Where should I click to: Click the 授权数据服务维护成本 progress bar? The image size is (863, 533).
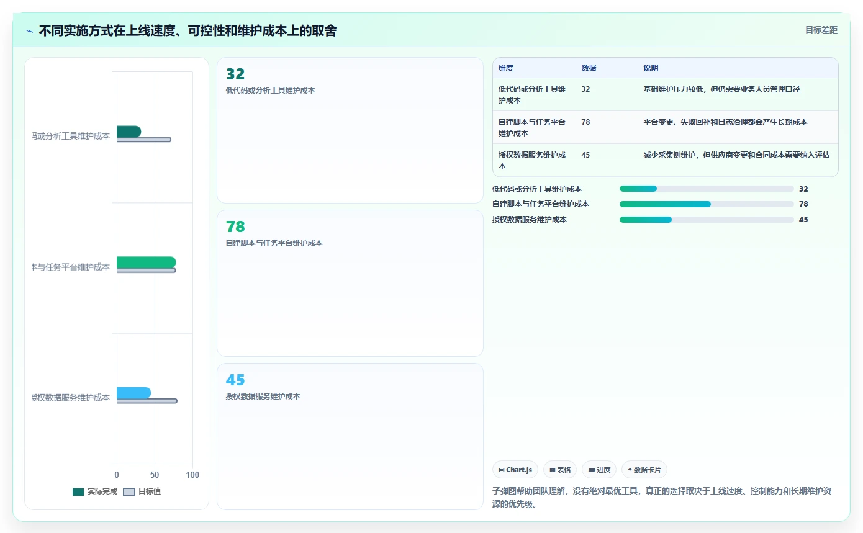point(707,220)
